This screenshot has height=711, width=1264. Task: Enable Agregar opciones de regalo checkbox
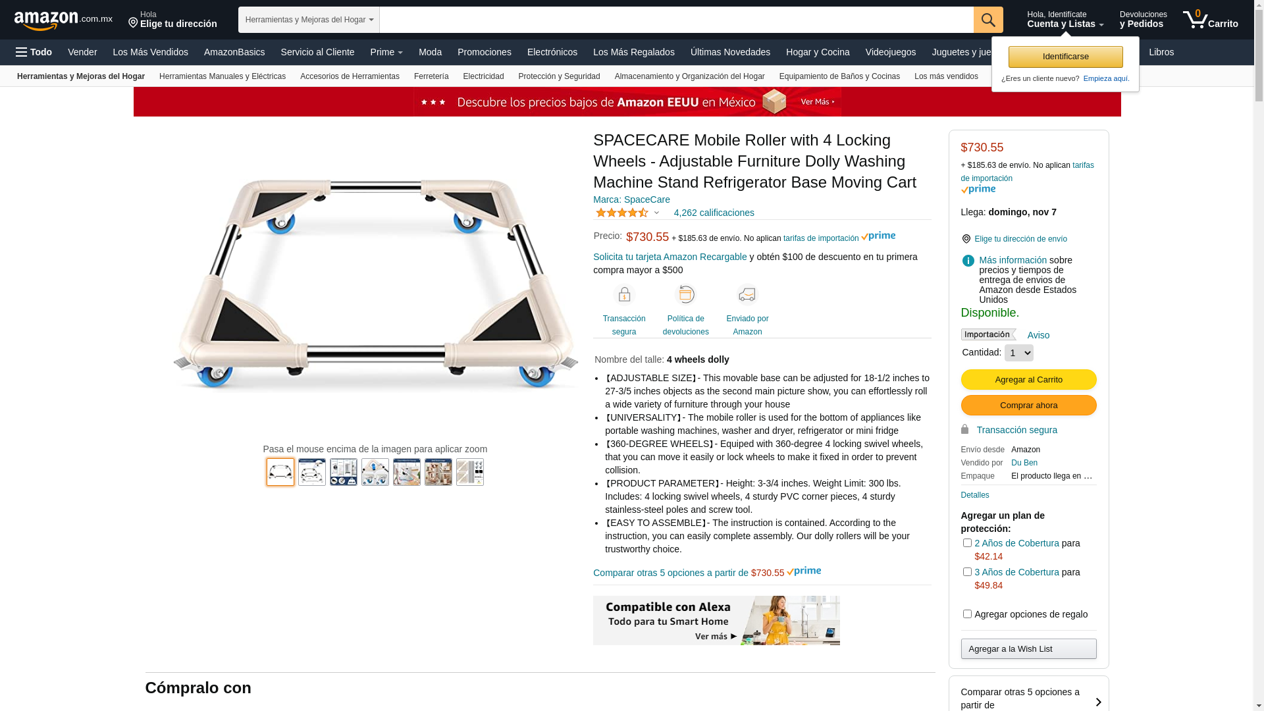(x=967, y=614)
